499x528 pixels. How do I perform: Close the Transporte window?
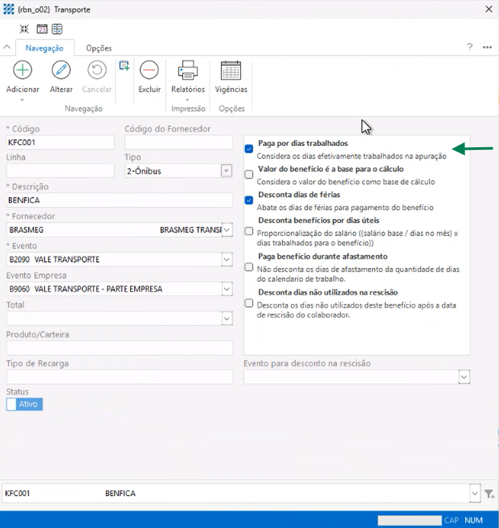click(488, 9)
